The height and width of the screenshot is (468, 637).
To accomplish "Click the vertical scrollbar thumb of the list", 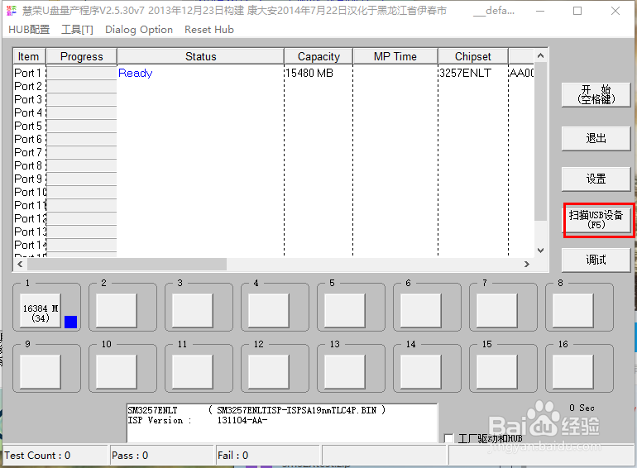I will tap(541, 141).
